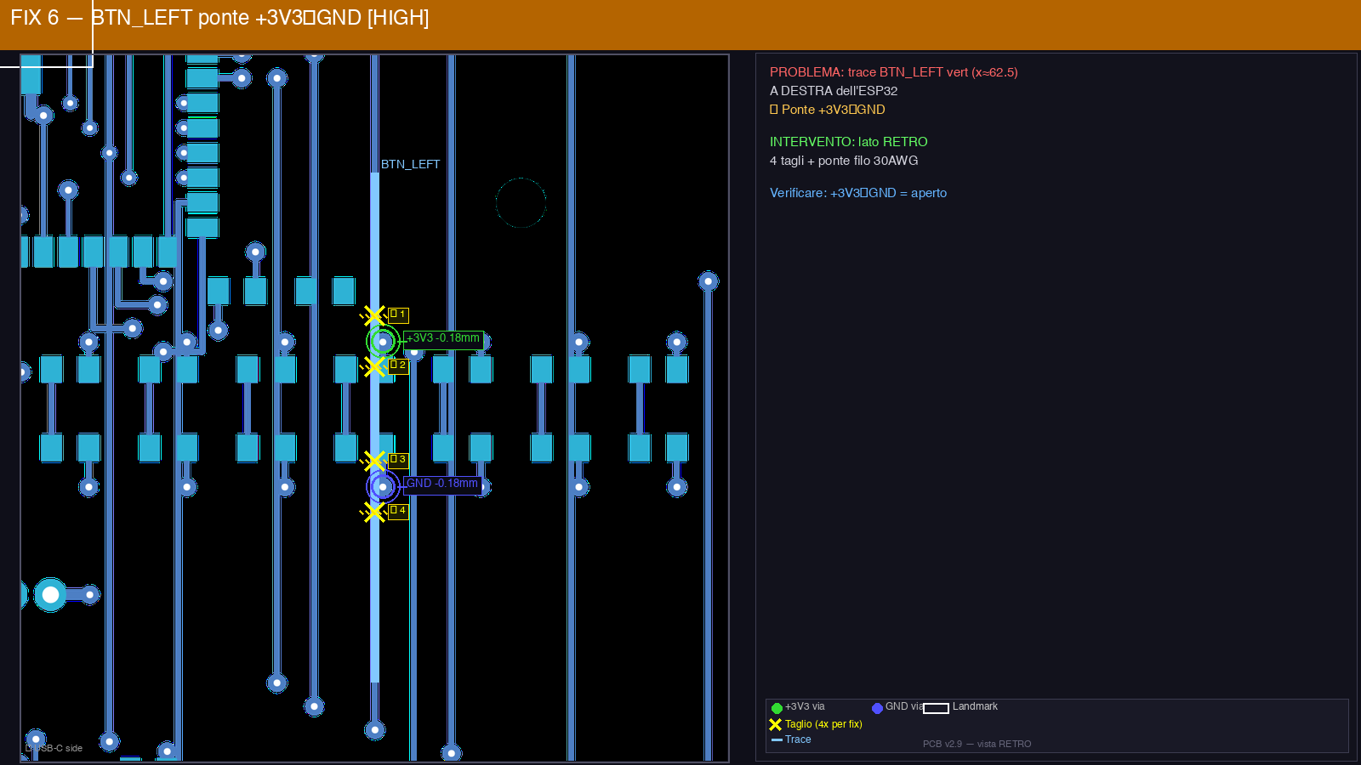Click the yellow cut marker number 3

pyautogui.click(x=374, y=462)
